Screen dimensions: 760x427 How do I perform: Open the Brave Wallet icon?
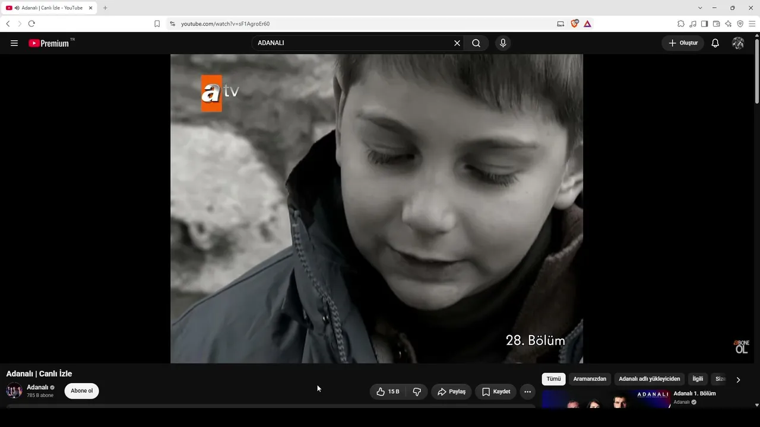tap(716, 24)
